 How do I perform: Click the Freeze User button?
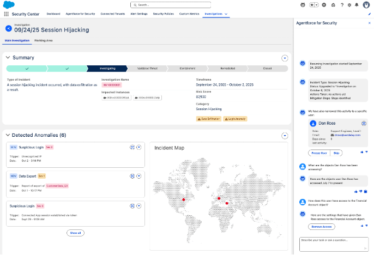319,153
